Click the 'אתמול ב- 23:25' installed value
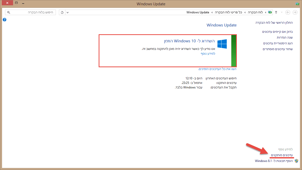The image size is (302, 170). coord(192,83)
